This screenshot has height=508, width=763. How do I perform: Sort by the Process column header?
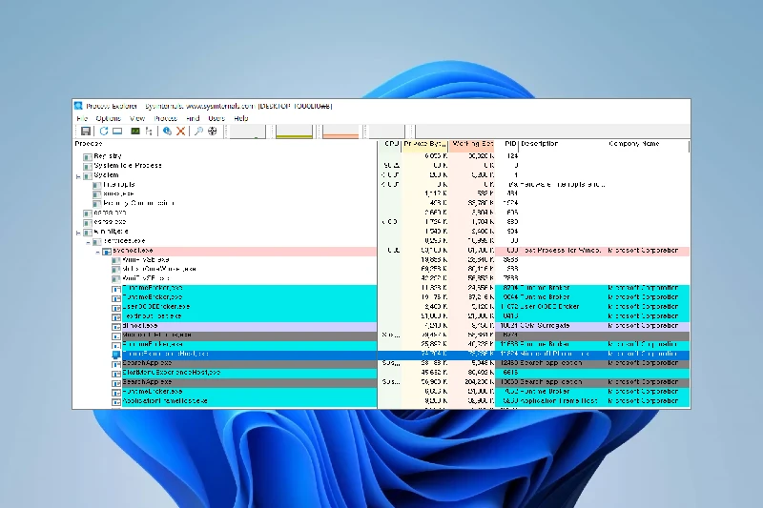point(225,144)
